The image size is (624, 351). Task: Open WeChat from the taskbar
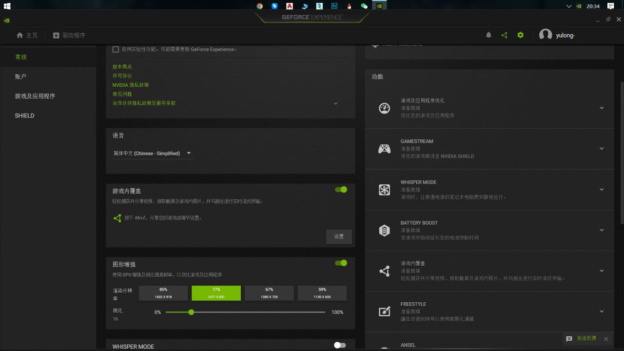(x=364, y=6)
